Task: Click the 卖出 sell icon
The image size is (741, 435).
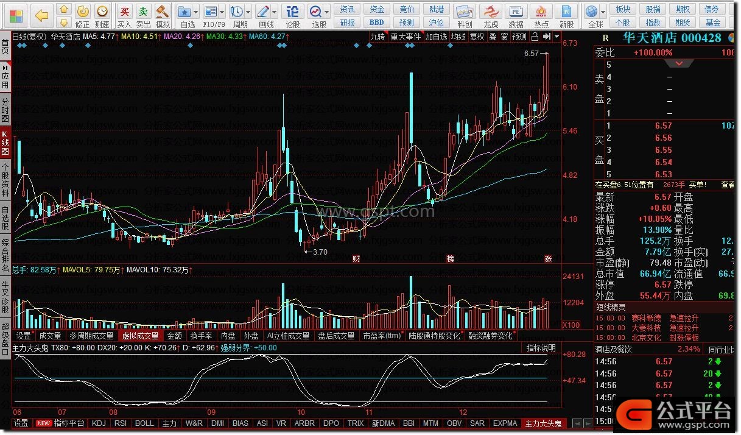Action: (143, 16)
